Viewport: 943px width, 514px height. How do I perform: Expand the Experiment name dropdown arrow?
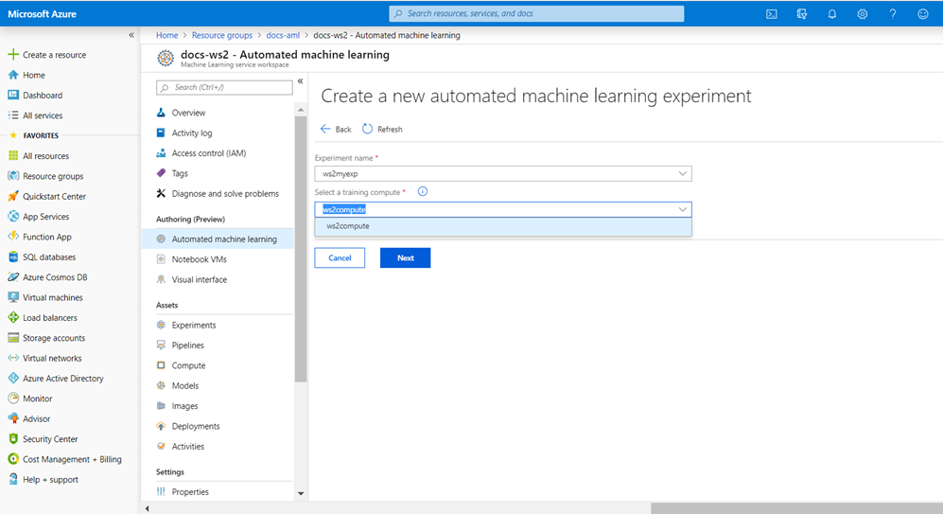683,173
